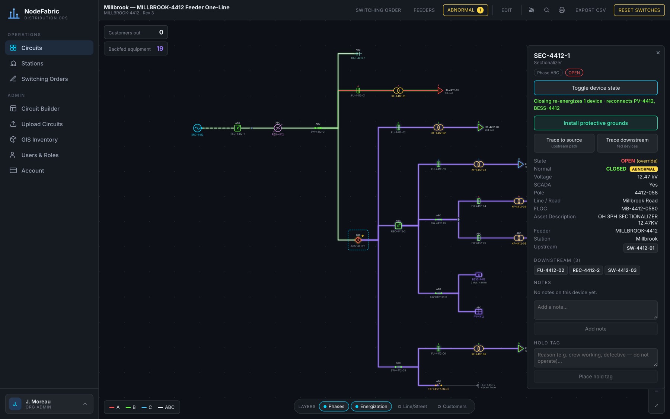Select recloser REC-4412-1 on the diagram
670x419 pixels.
tap(237, 128)
